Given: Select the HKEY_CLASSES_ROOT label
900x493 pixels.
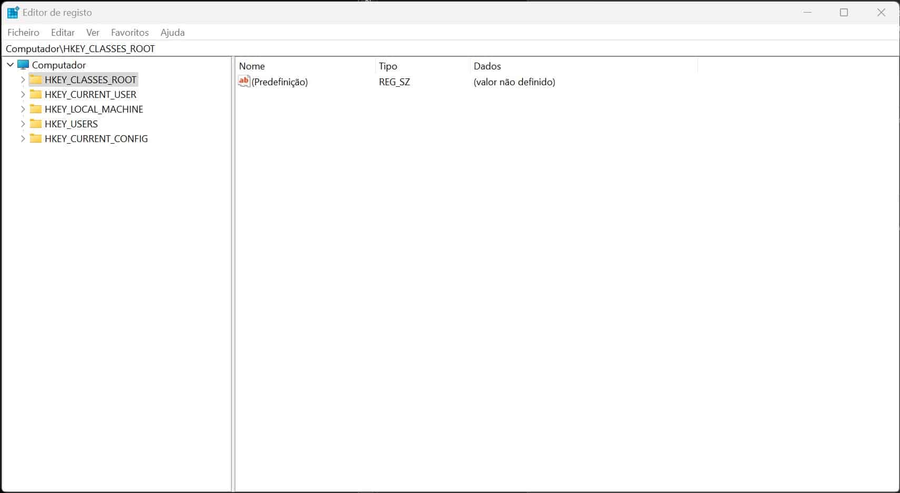Looking at the screenshot, I should click(x=91, y=79).
